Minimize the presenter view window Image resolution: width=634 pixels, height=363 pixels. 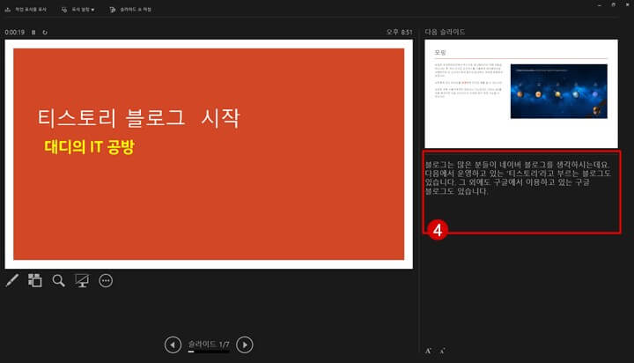pos(600,5)
